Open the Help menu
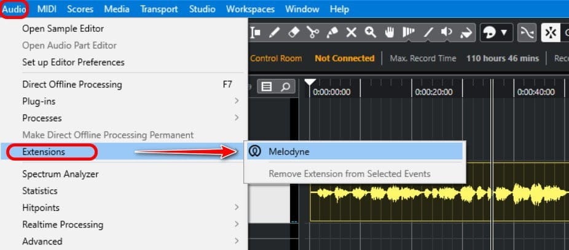The height and width of the screenshot is (250, 569). click(339, 9)
